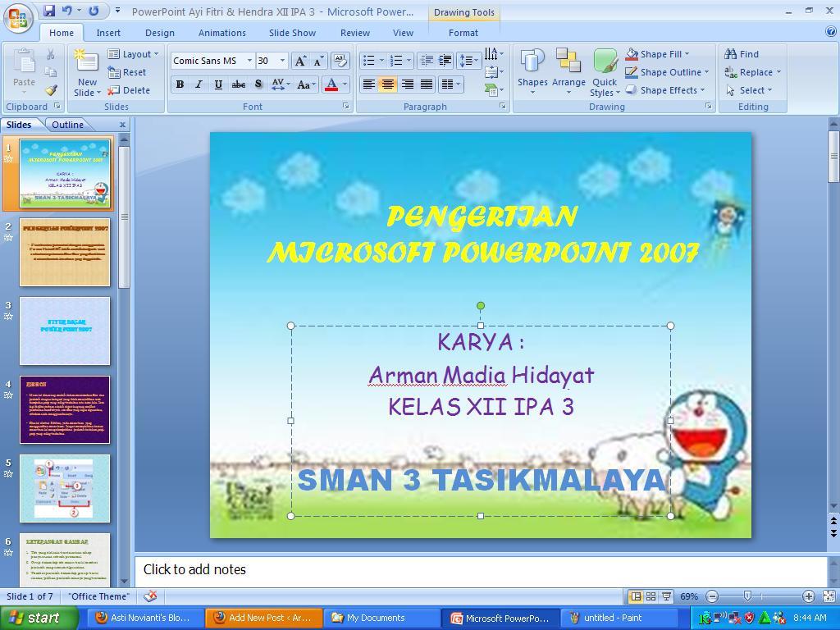Decrease font size with Shrink Font icon
The image size is (840, 630).
(x=319, y=61)
